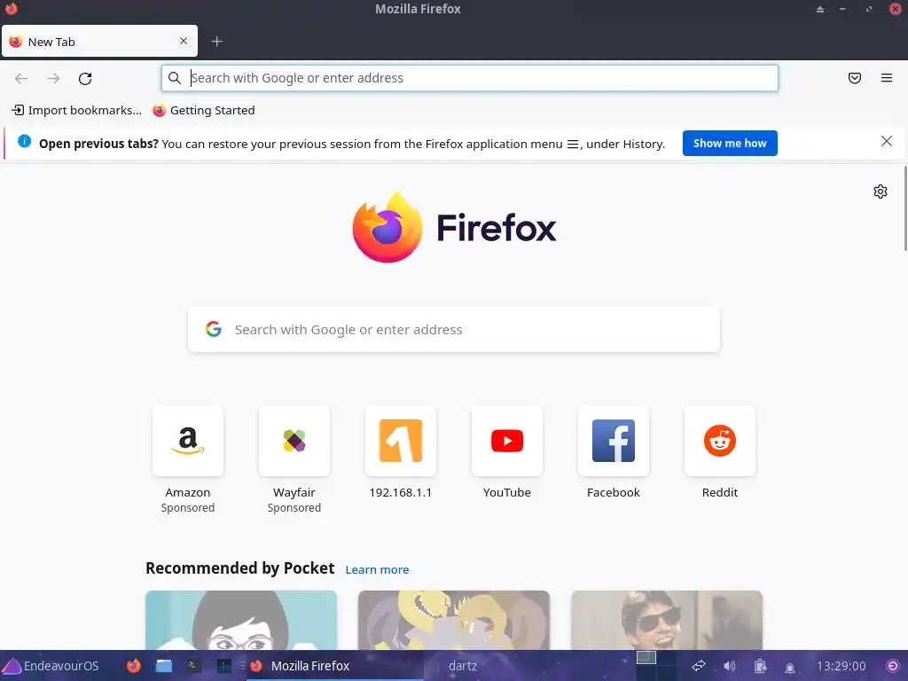Click the workspace switcher in panel
Image resolution: width=908 pixels, height=681 pixels.
point(656,665)
